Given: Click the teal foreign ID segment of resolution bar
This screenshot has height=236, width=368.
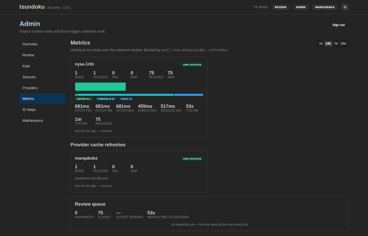Looking at the screenshot, I should (125, 95).
